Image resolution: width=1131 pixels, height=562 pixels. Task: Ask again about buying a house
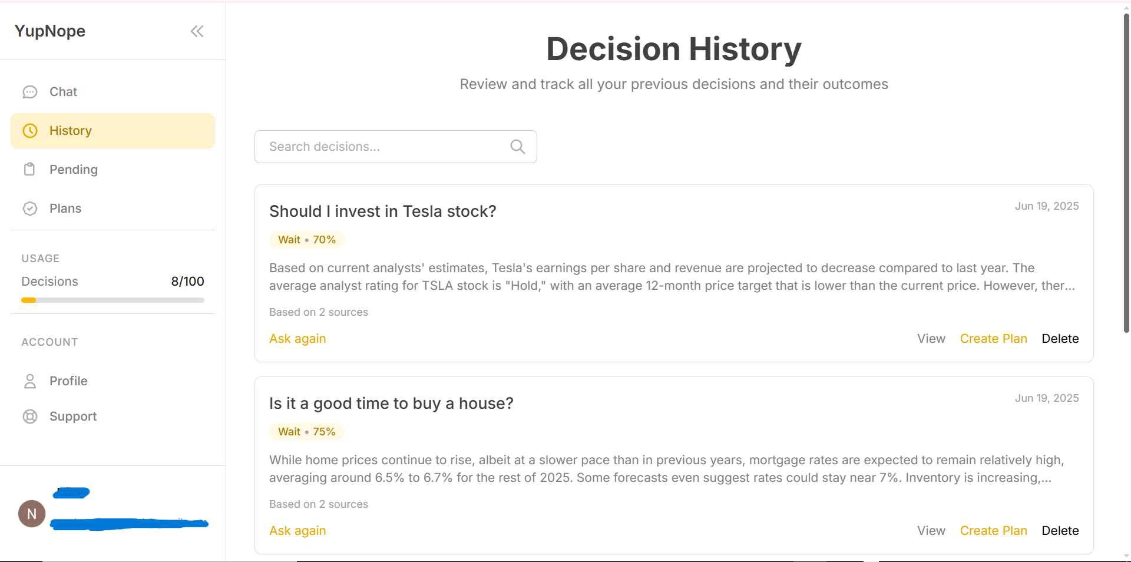click(x=297, y=531)
